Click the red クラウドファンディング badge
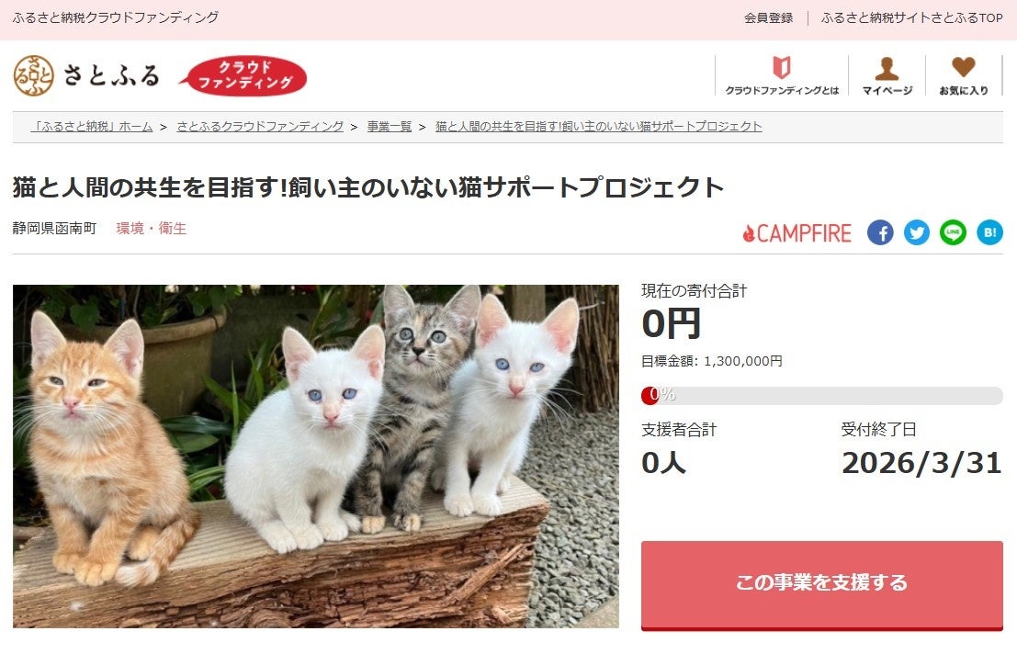 (243, 75)
